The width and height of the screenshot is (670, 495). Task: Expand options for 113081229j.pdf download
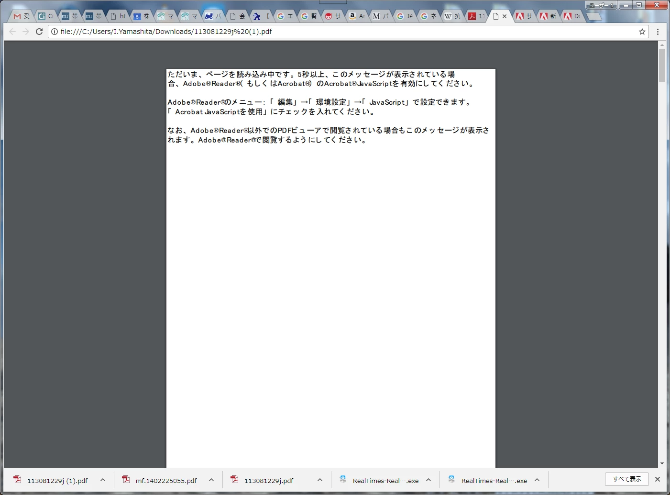click(320, 480)
